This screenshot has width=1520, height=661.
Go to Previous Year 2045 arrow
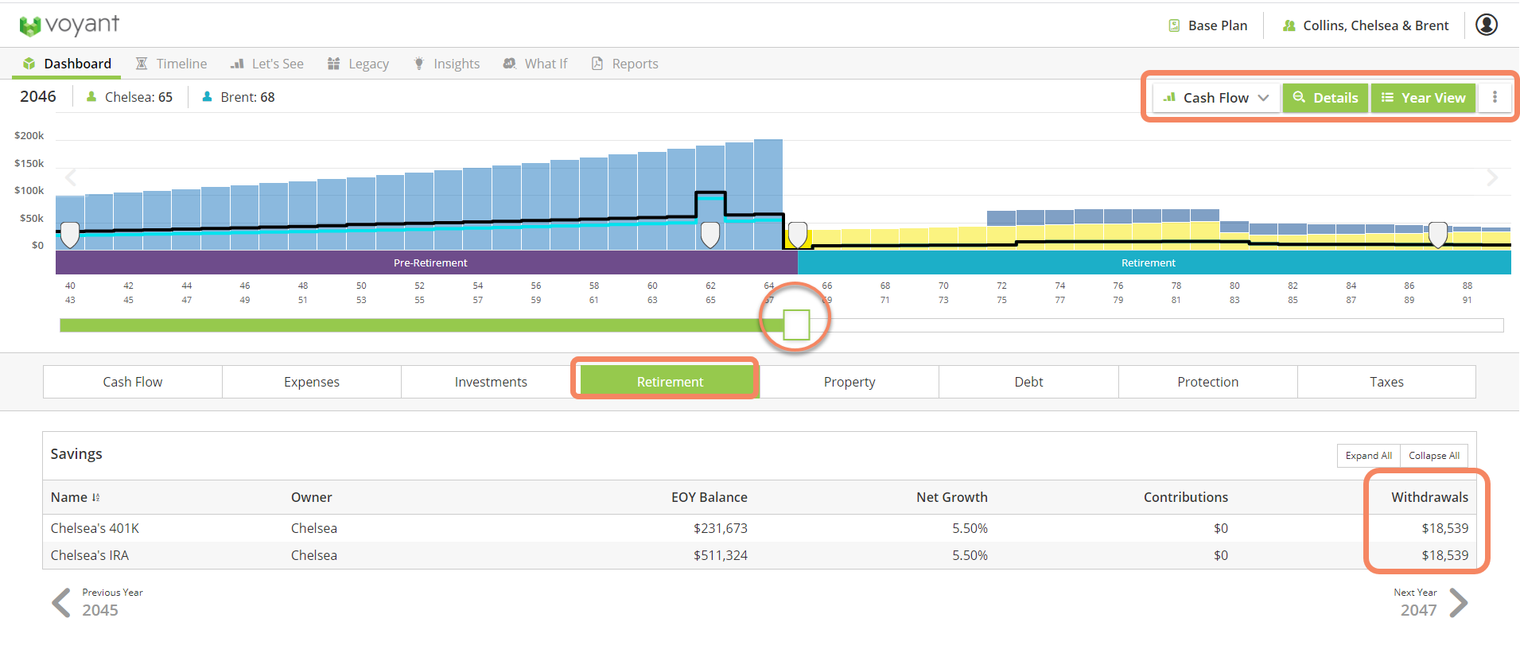[61, 603]
